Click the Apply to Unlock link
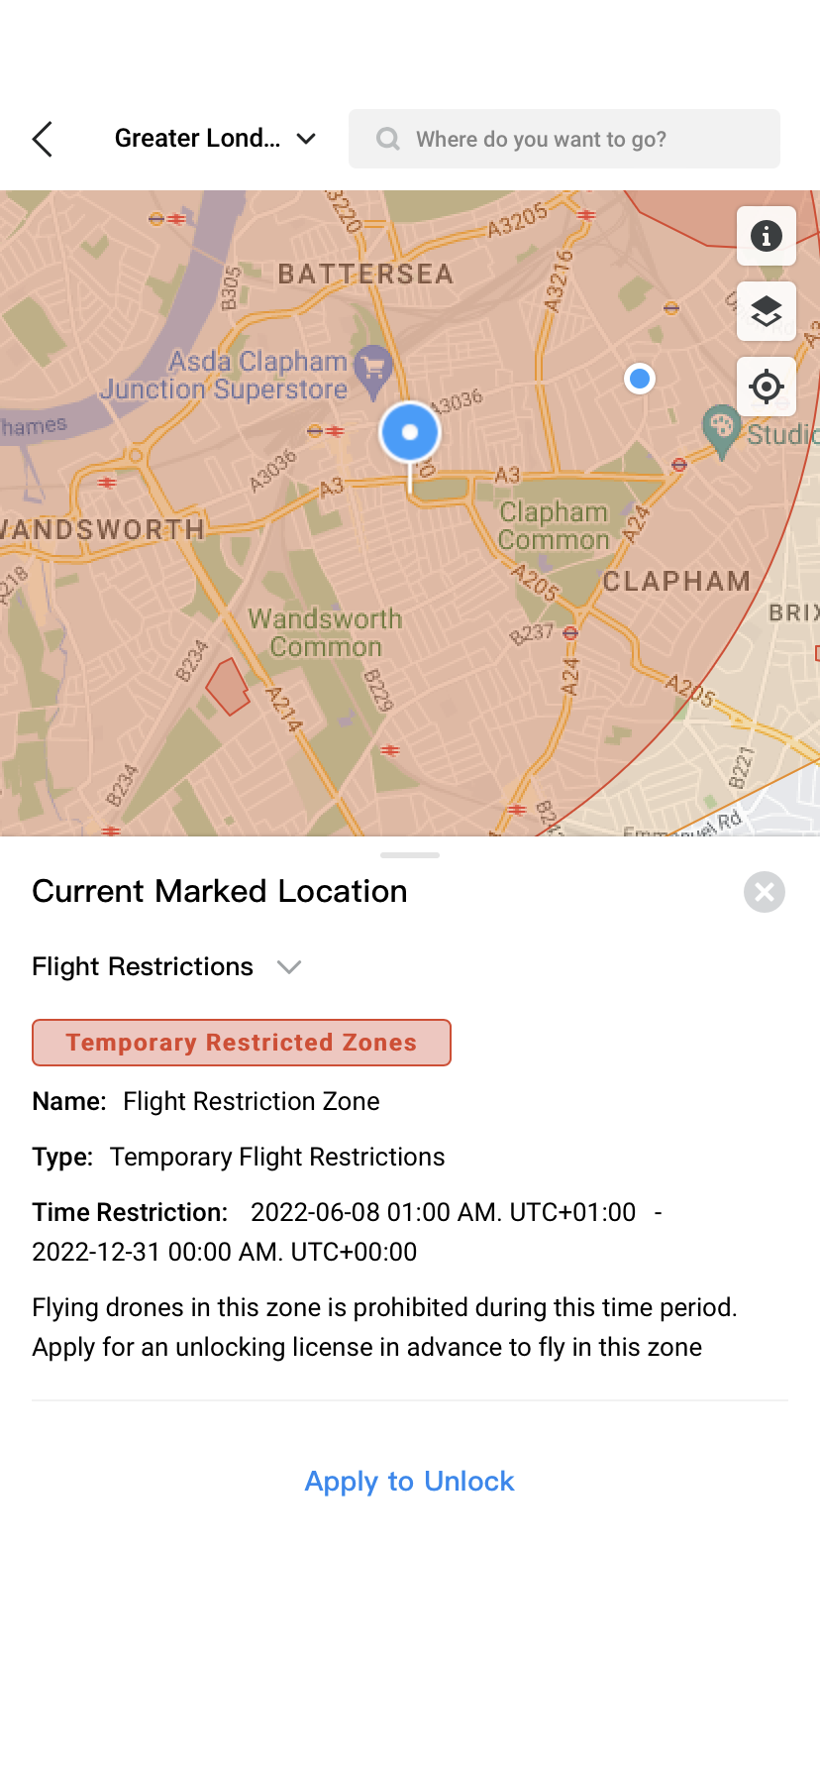Screen dimensions: 820x1776 (409, 1481)
